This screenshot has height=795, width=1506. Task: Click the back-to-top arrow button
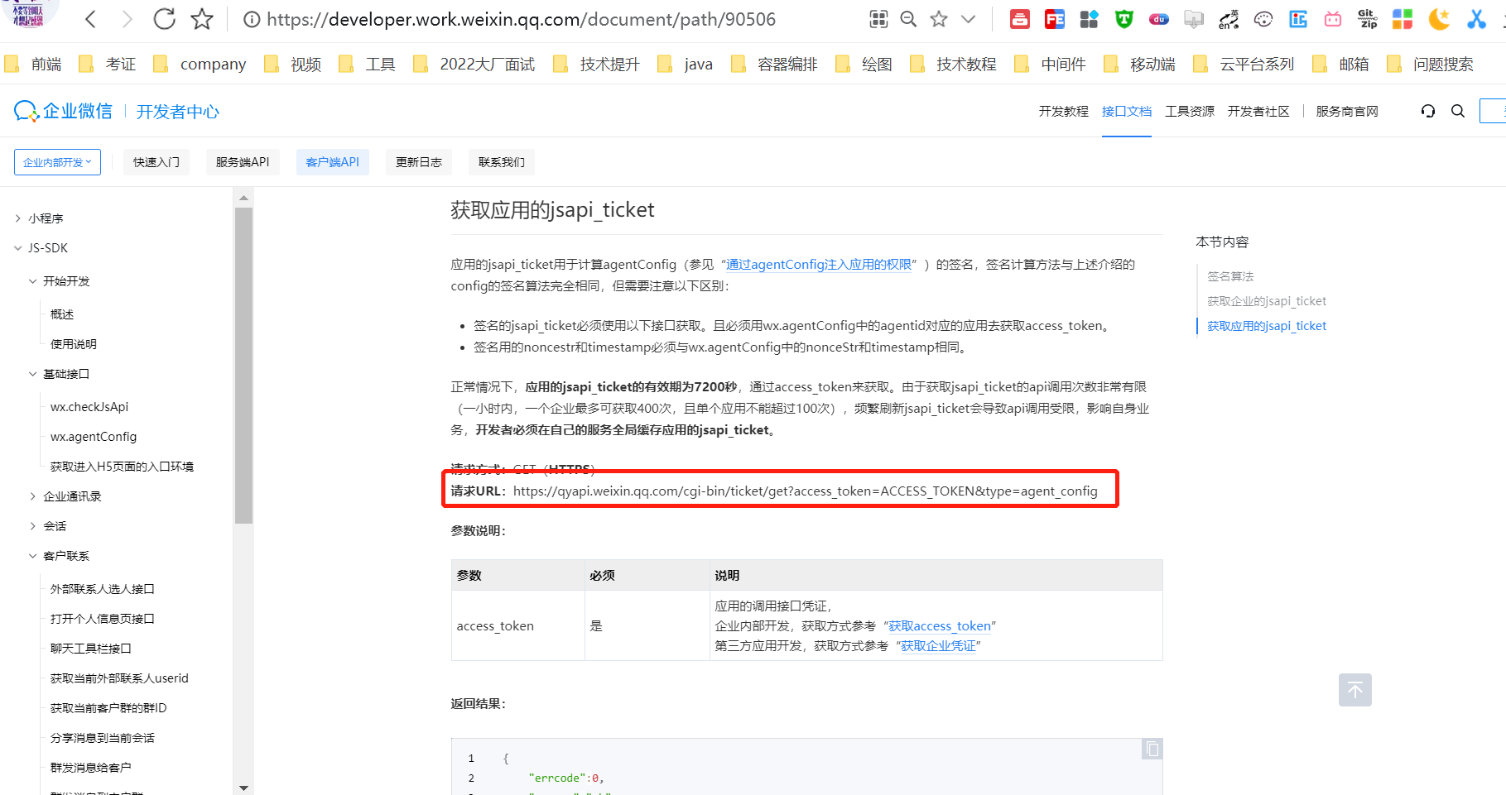coord(1354,689)
